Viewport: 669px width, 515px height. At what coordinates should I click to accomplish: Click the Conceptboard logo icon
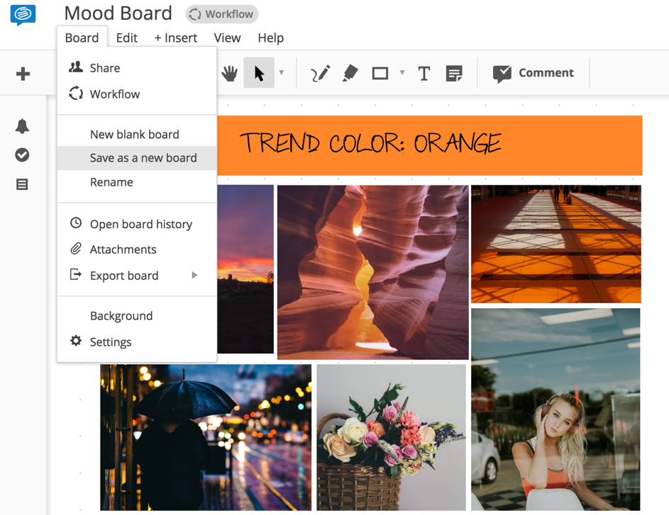(23, 15)
